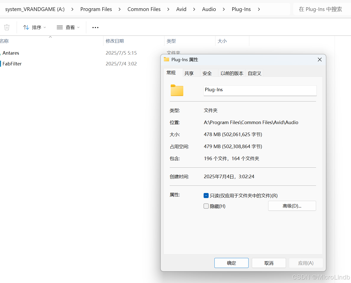Toggle the 只读 read-only checkbox
351x283 pixels.
(206, 195)
